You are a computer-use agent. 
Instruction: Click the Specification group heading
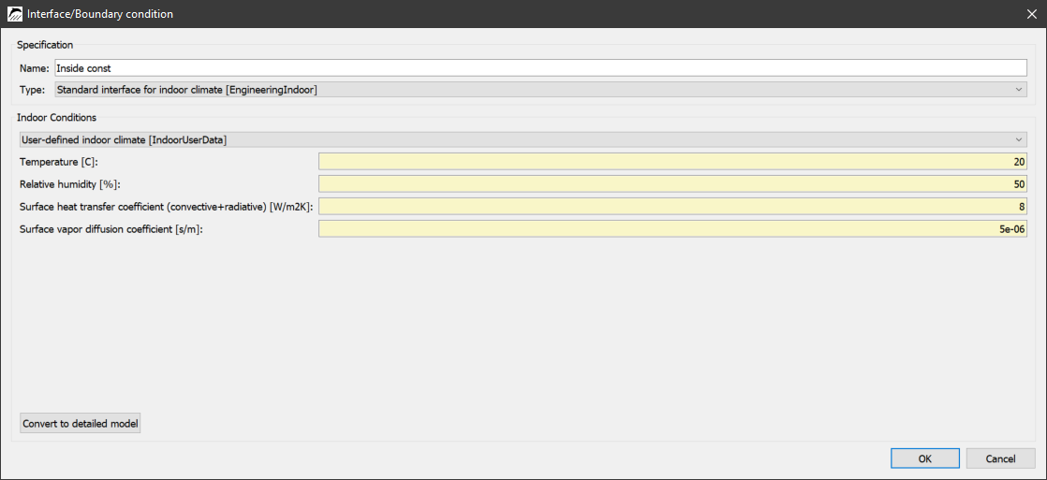pos(45,45)
